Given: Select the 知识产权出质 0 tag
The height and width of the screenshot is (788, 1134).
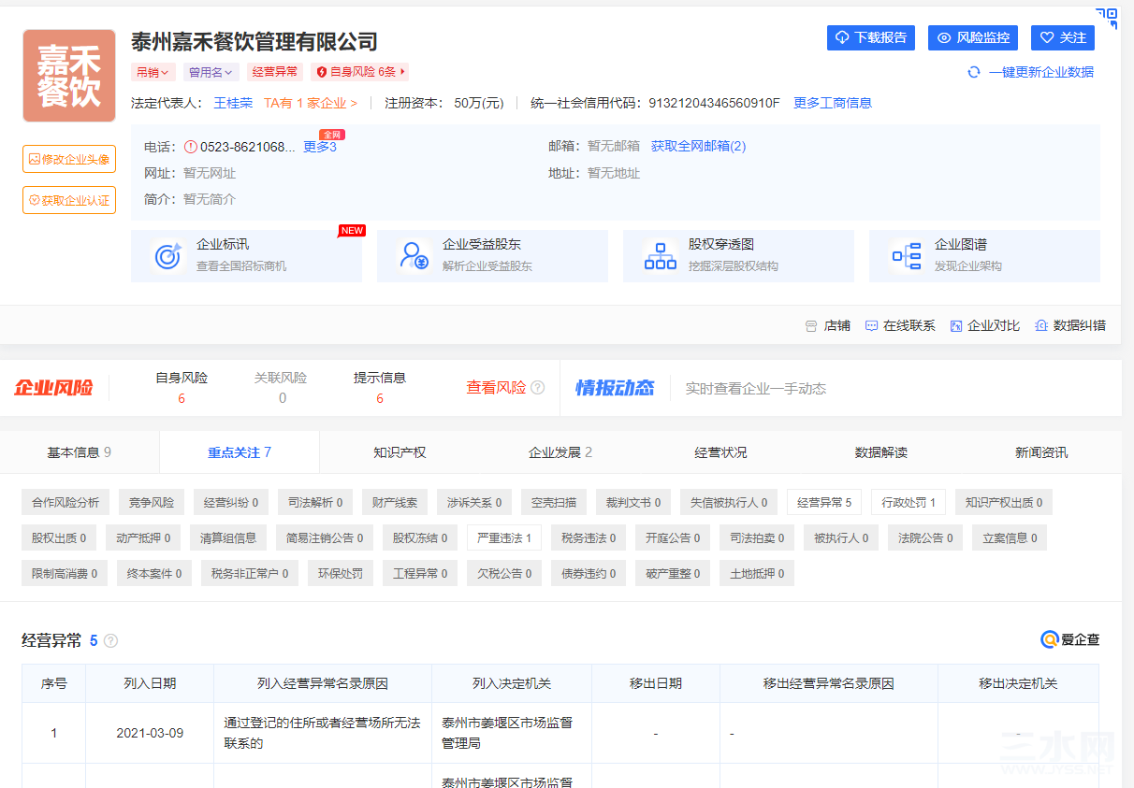Looking at the screenshot, I should click(1004, 502).
